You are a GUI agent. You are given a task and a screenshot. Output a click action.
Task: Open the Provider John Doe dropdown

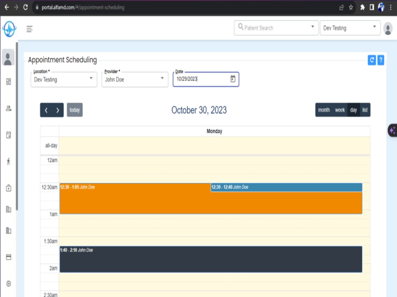[135, 80]
